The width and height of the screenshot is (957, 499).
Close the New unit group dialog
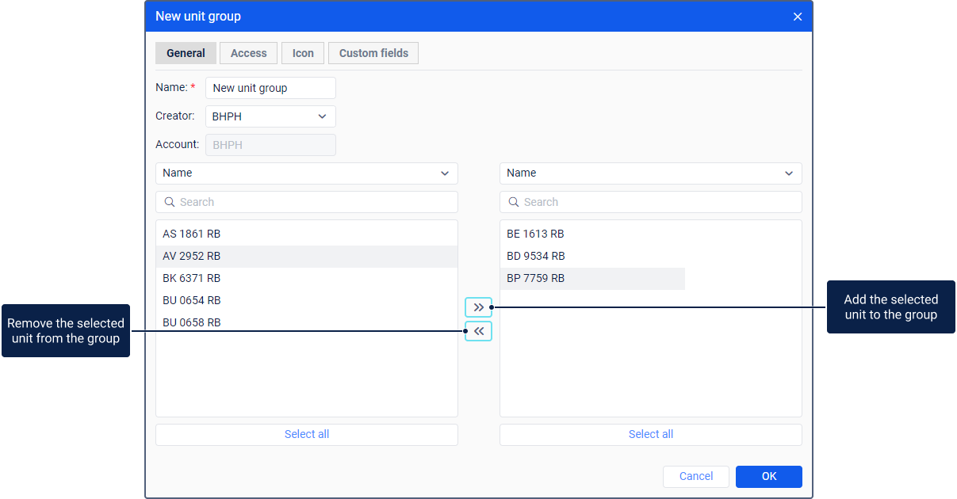798,17
